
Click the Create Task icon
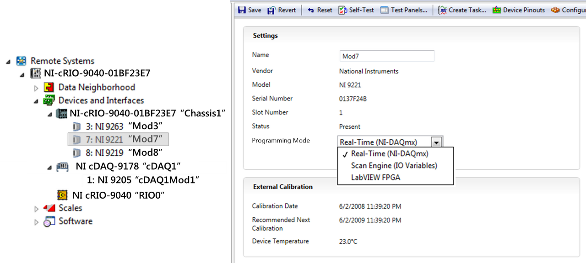click(442, 10)
